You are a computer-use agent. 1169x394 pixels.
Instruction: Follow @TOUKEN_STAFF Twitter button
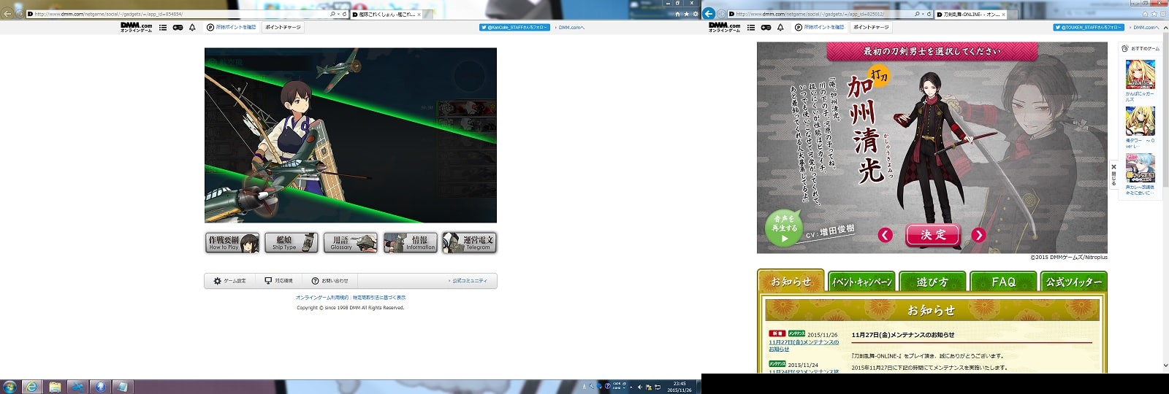[x=1089, y=28]
